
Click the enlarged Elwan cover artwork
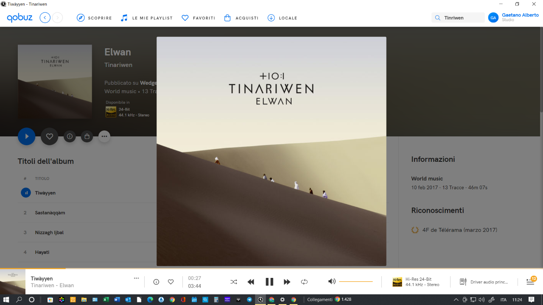coord(271,151)
